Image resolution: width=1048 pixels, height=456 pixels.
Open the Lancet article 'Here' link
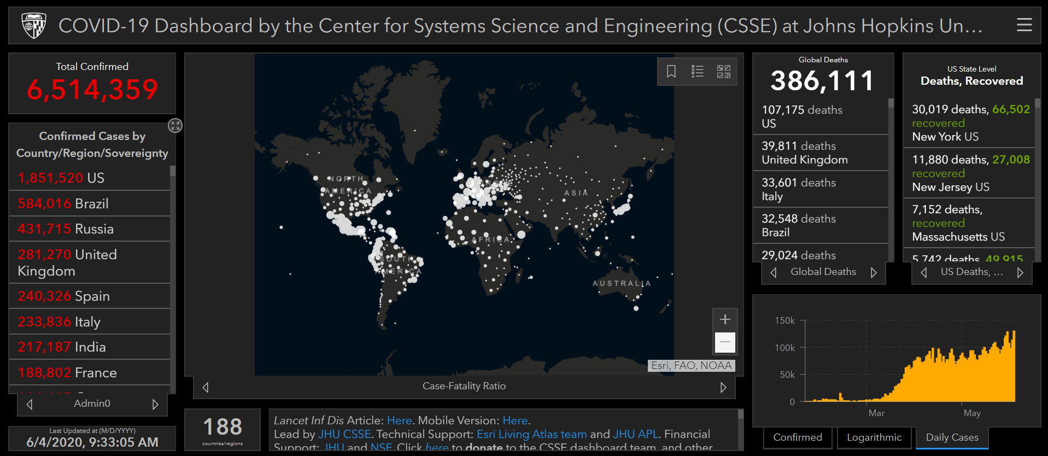pyautogui.click(x=399, y=420)
